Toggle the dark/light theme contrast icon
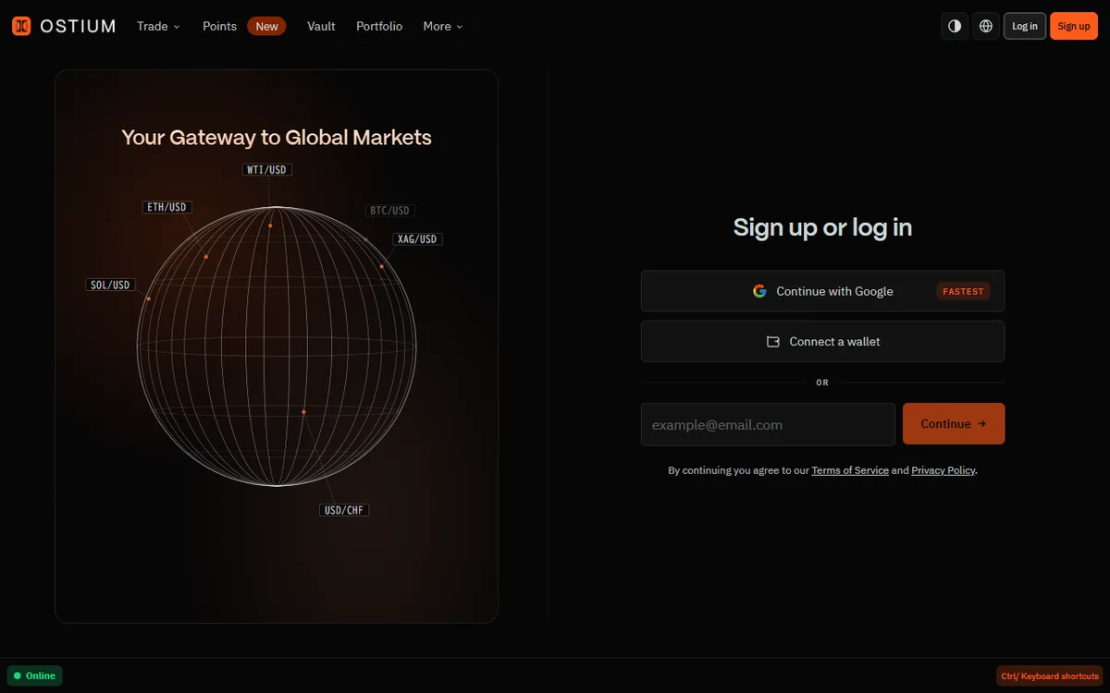The width and height of the screenshot is (1110, 693). 955,26
